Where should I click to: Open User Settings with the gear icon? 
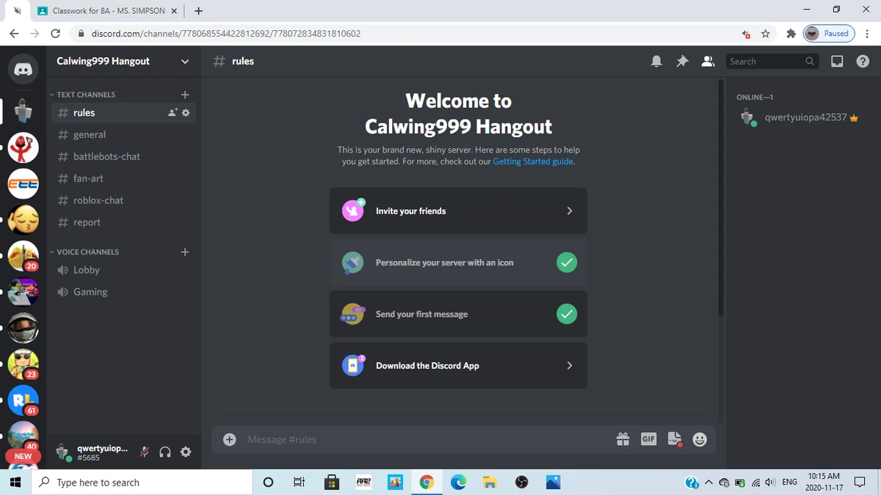(186, 452)
